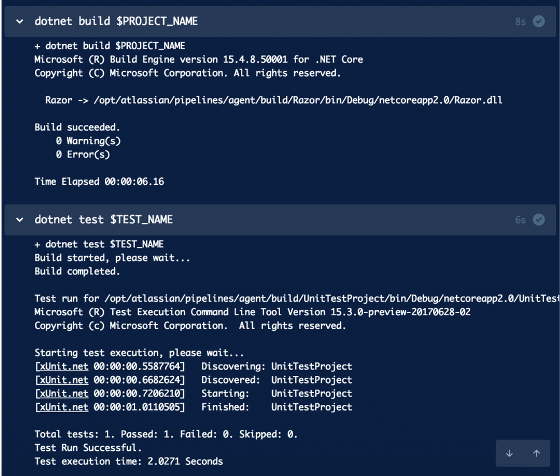Click the Build succeeded log line

click(x=77, y=127)
